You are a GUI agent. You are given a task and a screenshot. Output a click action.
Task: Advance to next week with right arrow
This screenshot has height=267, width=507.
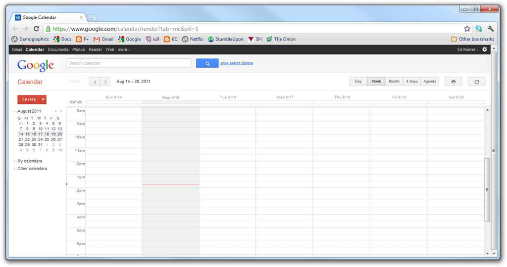click(x=105, y=82)
